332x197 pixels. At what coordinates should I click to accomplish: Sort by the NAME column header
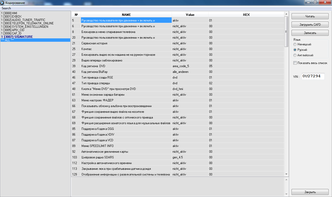click(x=126, y=15)
